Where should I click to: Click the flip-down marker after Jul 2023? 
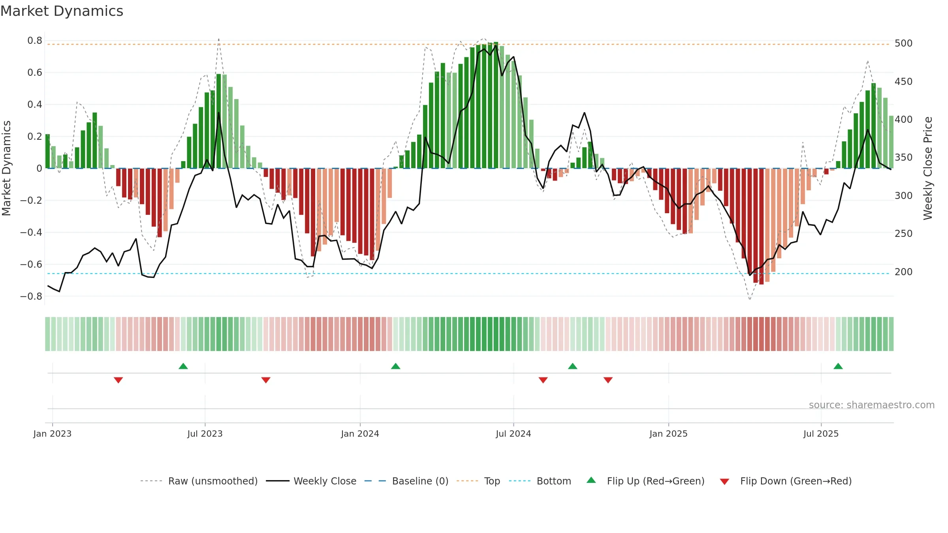click(x=266, y=380)
